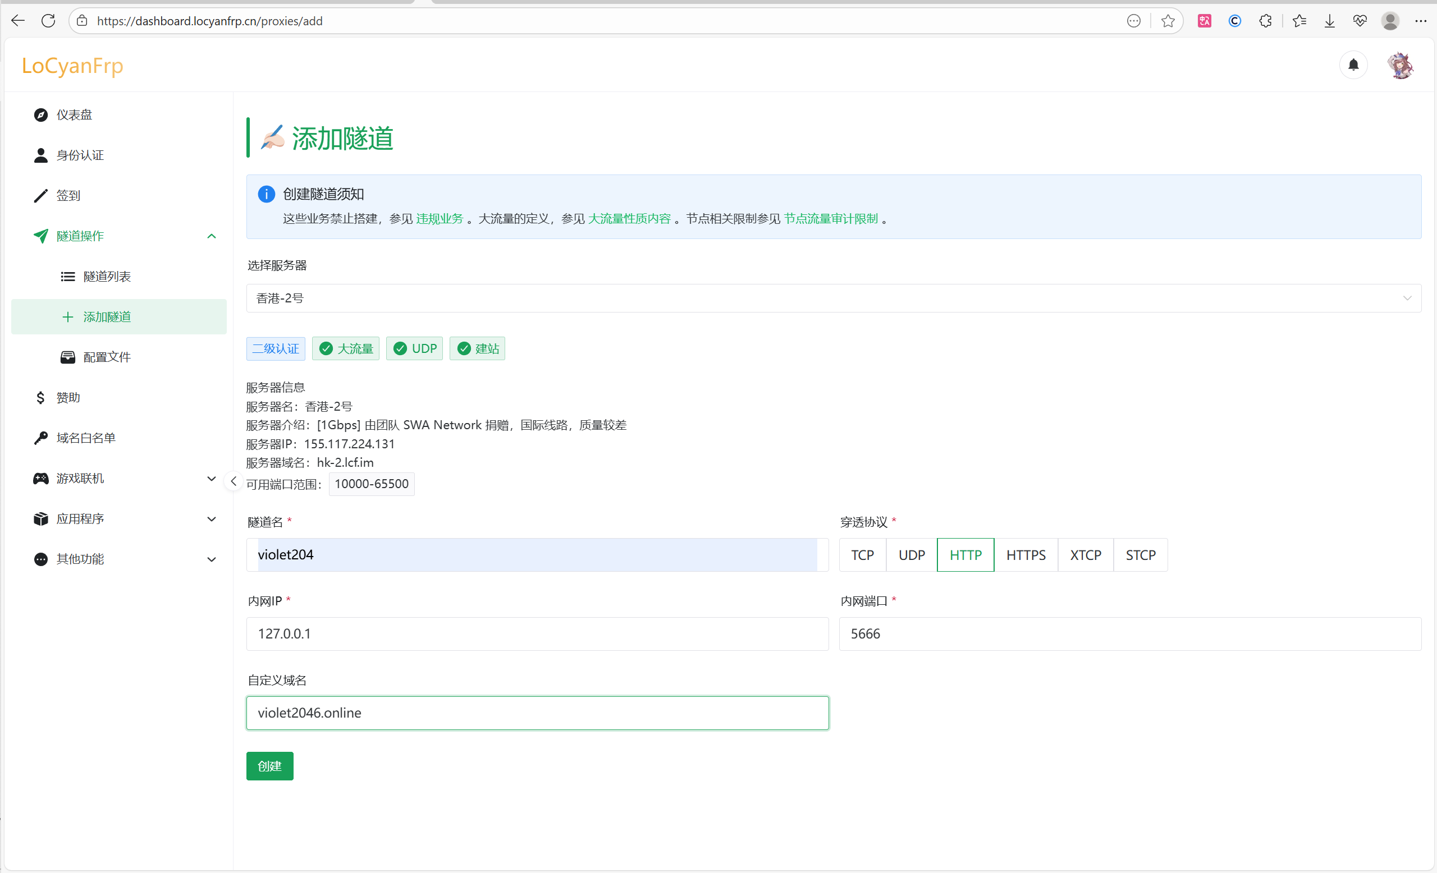
Task: Choose the STCP protocol option
Action: [1140, 555]
